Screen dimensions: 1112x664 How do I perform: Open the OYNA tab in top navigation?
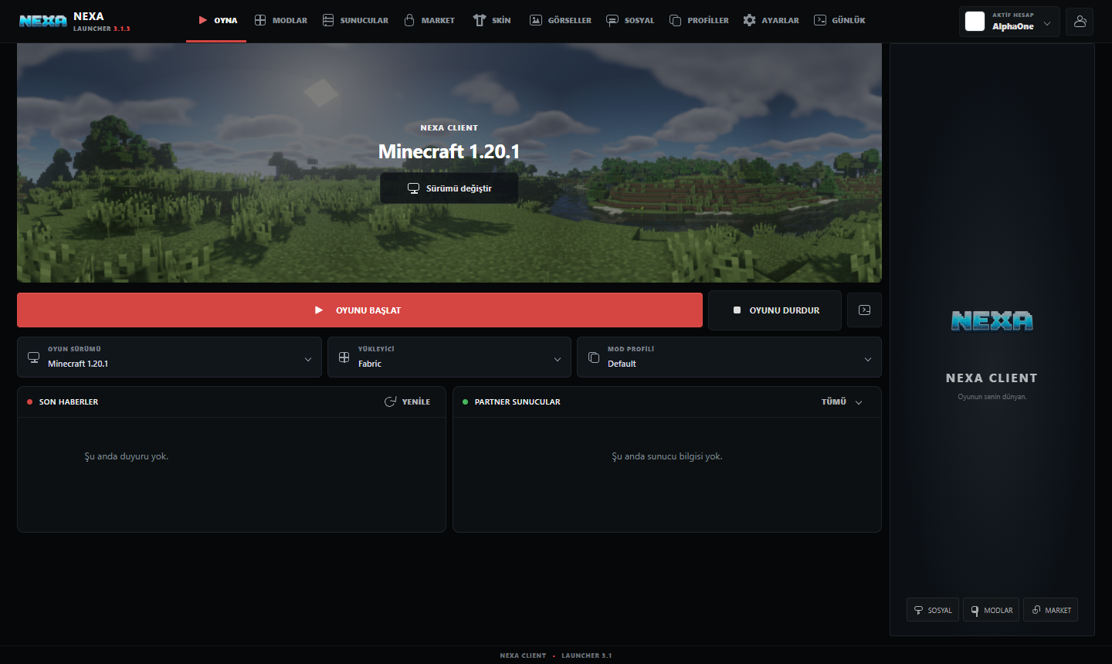217,21
